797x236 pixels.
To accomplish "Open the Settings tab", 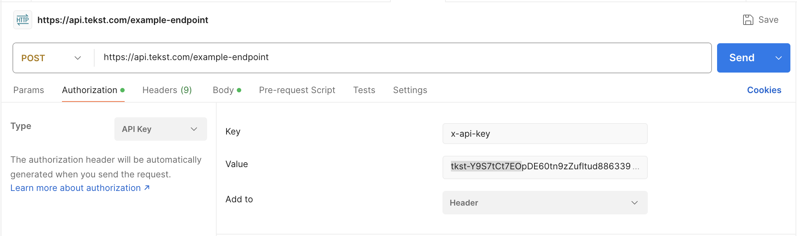I will click(410, 90).
